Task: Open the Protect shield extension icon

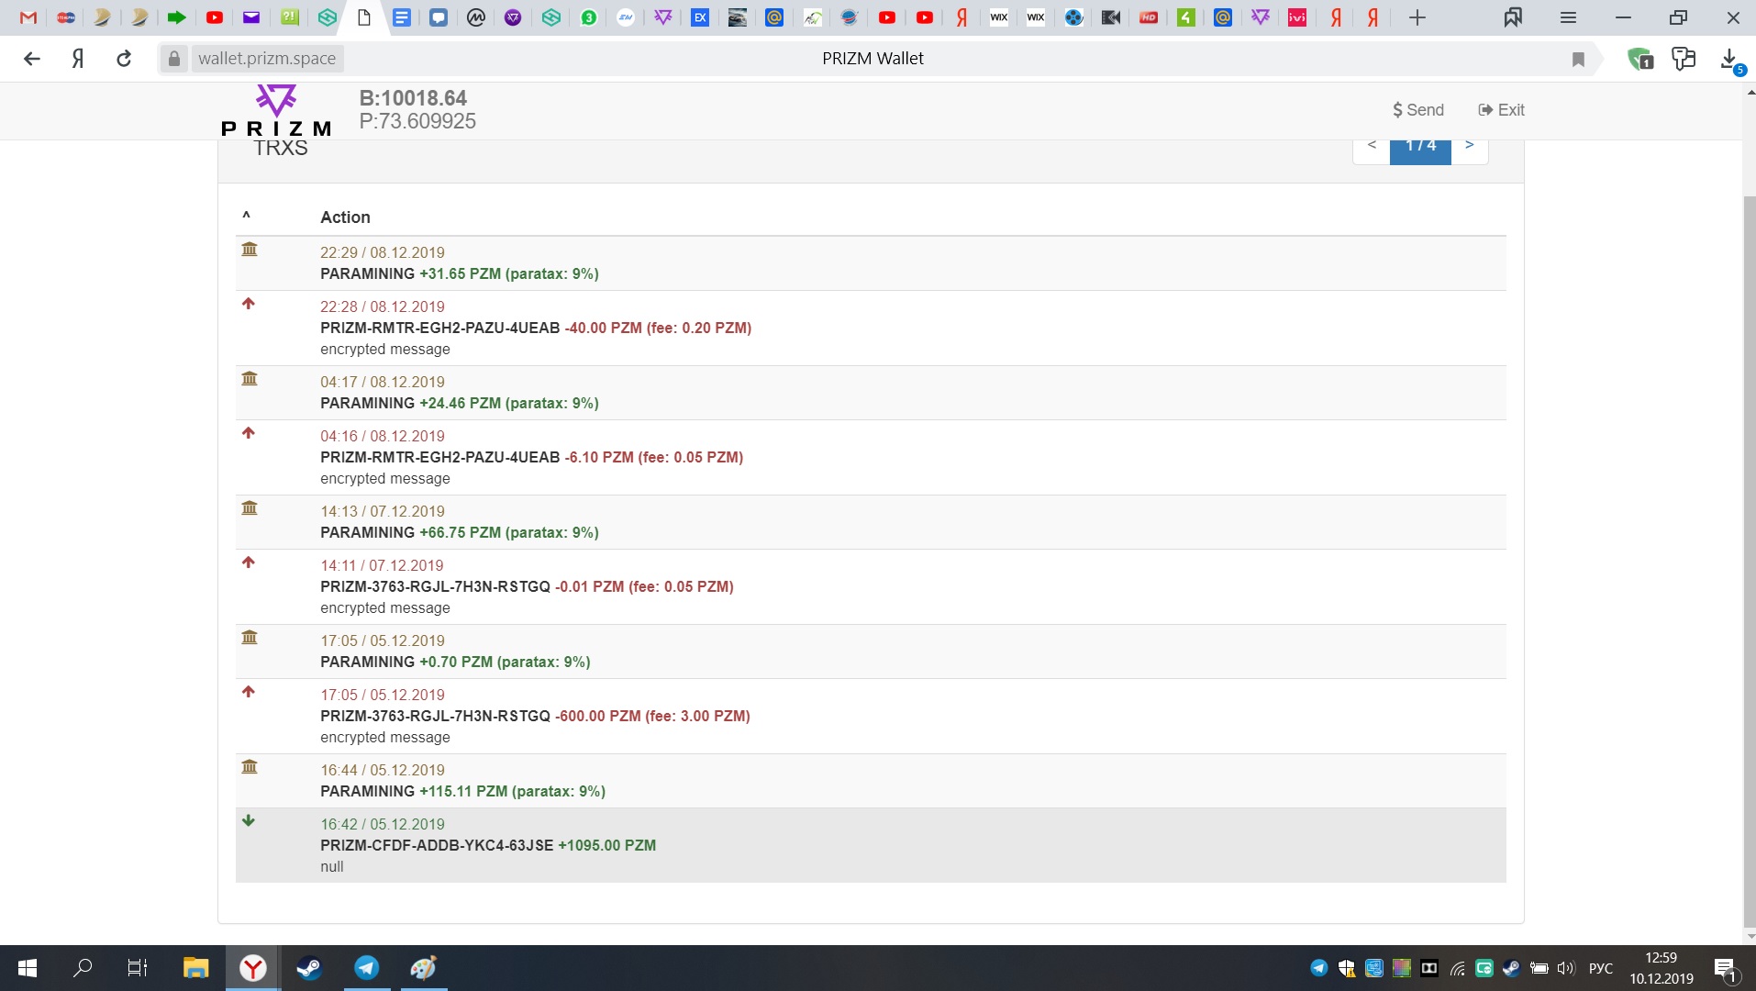Action: [1640, 60]
